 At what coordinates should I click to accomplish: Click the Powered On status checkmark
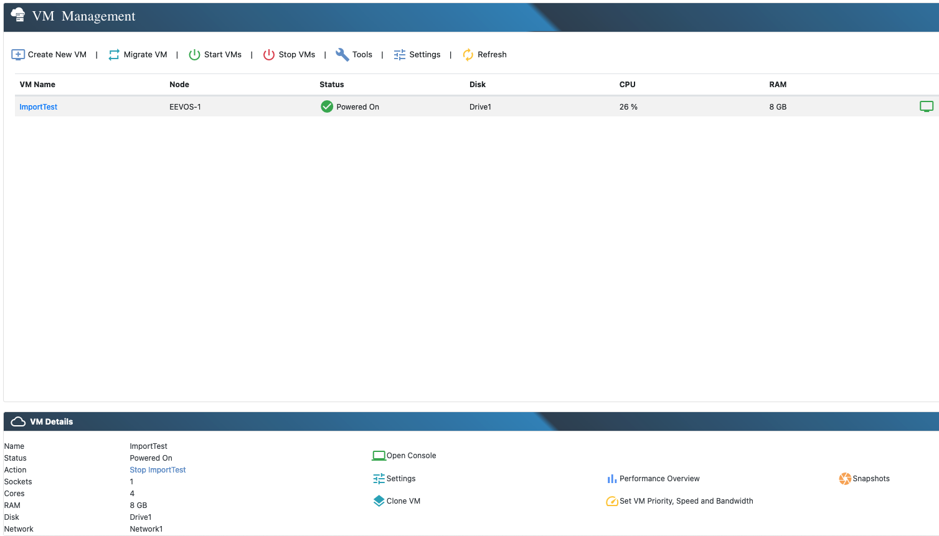coord(327,107)
